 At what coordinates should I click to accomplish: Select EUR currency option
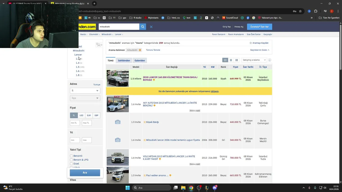(89, 115)
